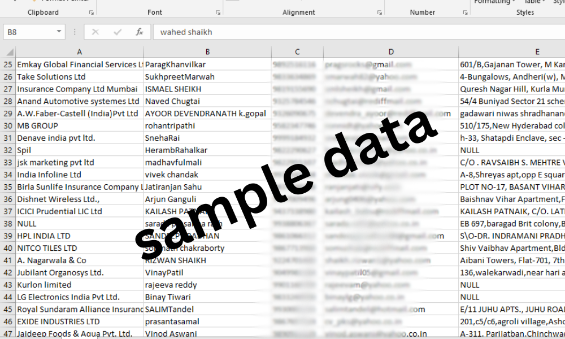Click cell Denave india pvt ltd.
The width and height of the screenshot is (565, 339).
pyautogui.click(x=79, y=138)
